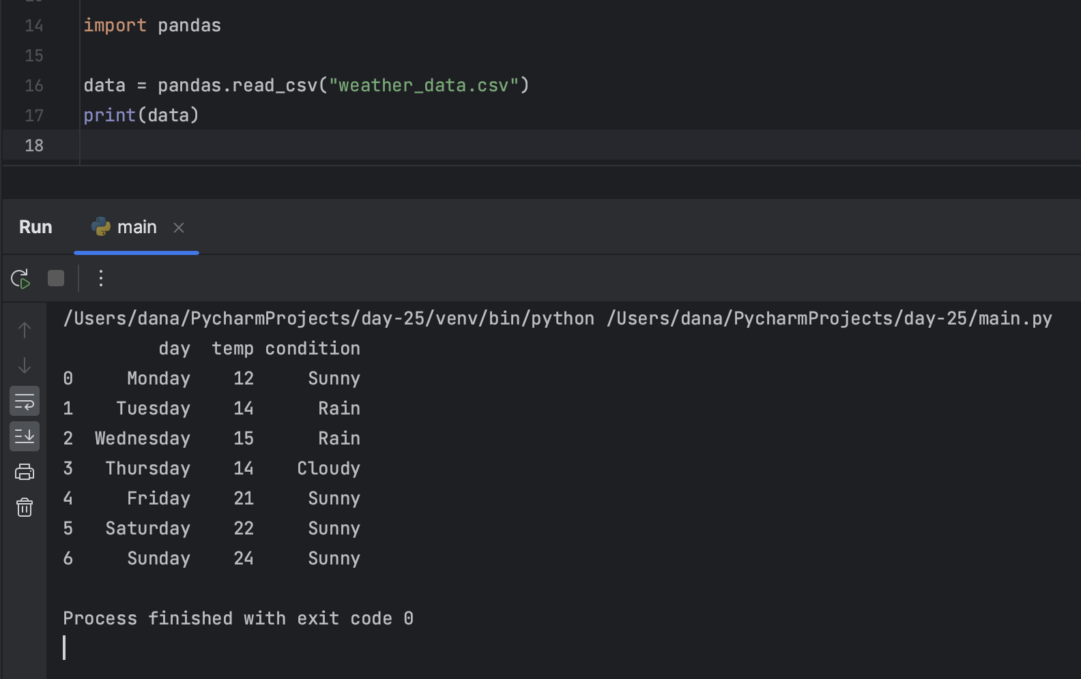Viewport: 1081px width, 679px height.
Task: Toggle Scroll to the end icon
Action: [25, 436]
